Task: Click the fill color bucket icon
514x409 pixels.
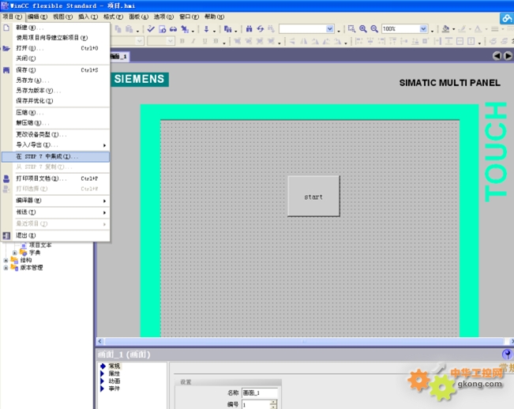Action: (x=445, y=29)
